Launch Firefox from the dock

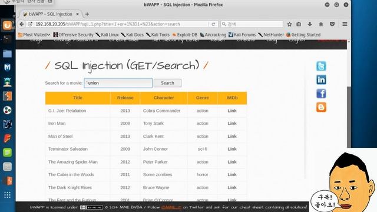(x=7, y=25)
